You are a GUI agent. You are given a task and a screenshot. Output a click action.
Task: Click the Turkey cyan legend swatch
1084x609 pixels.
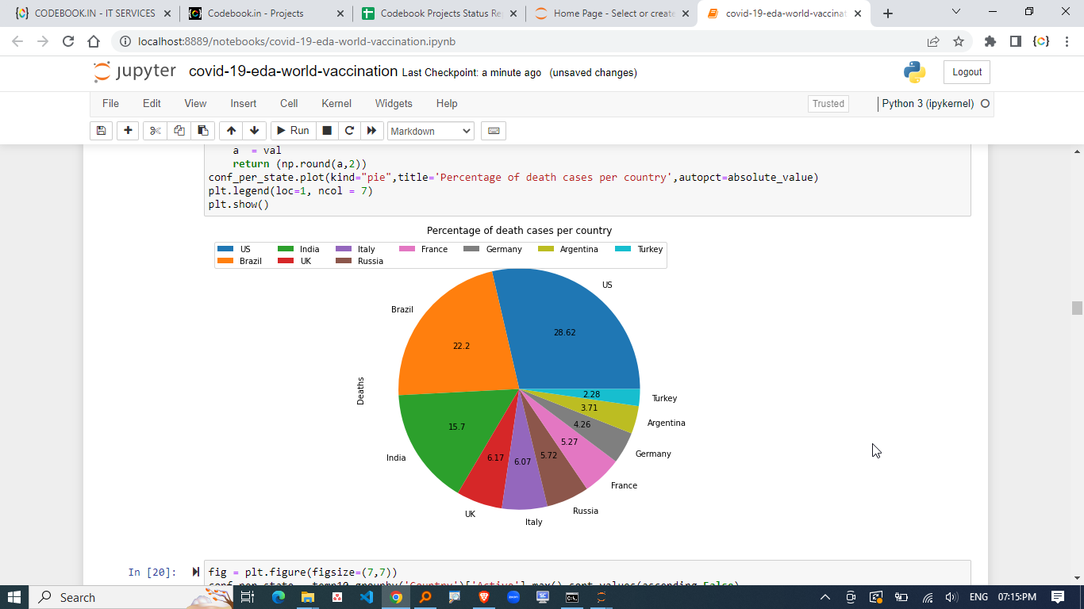(624, 249)
